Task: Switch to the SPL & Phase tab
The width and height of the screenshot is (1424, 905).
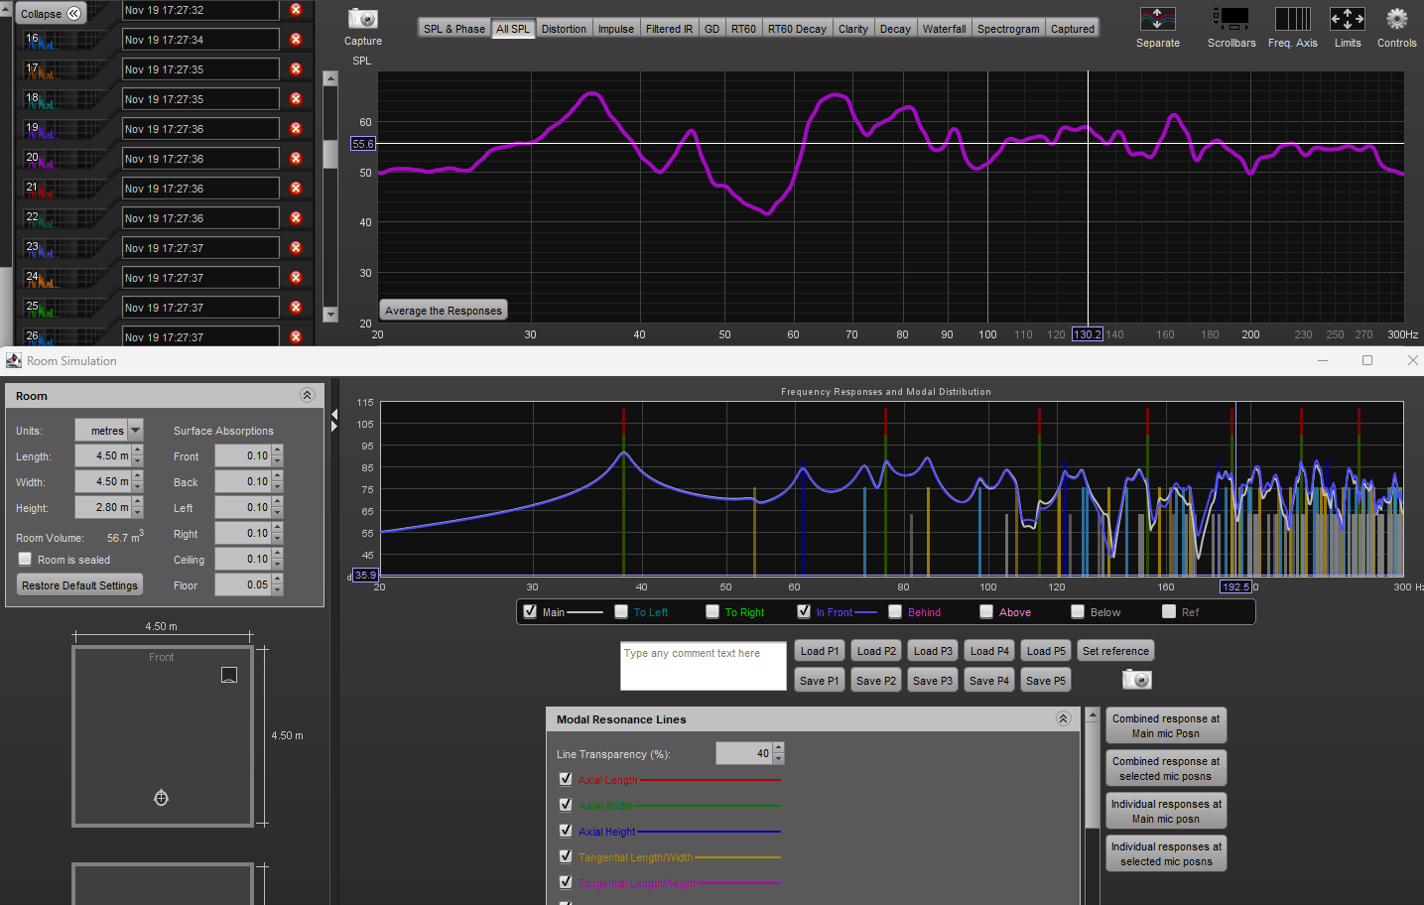Action: pyautogui.click(x=454, y=29)
